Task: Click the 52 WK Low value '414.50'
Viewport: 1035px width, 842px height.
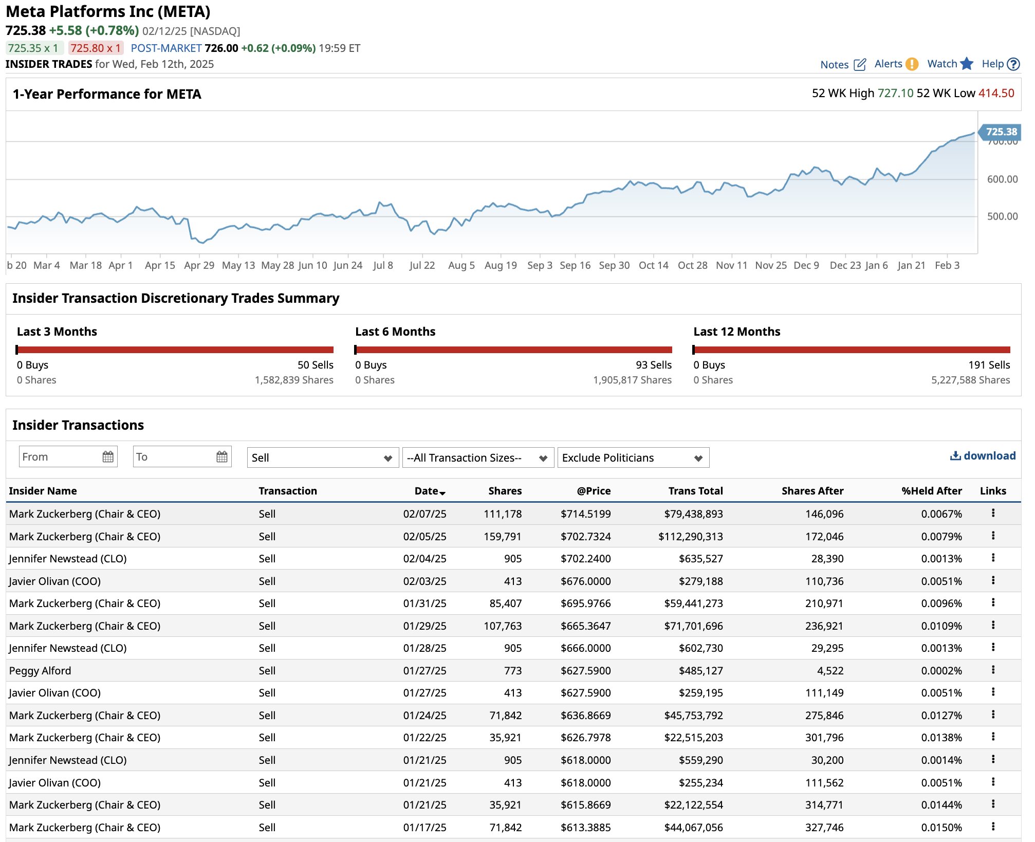Action: 996,93
